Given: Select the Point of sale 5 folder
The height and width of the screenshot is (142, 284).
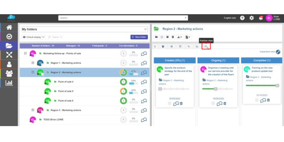Looking at the screenshot, I should (66, 91).
